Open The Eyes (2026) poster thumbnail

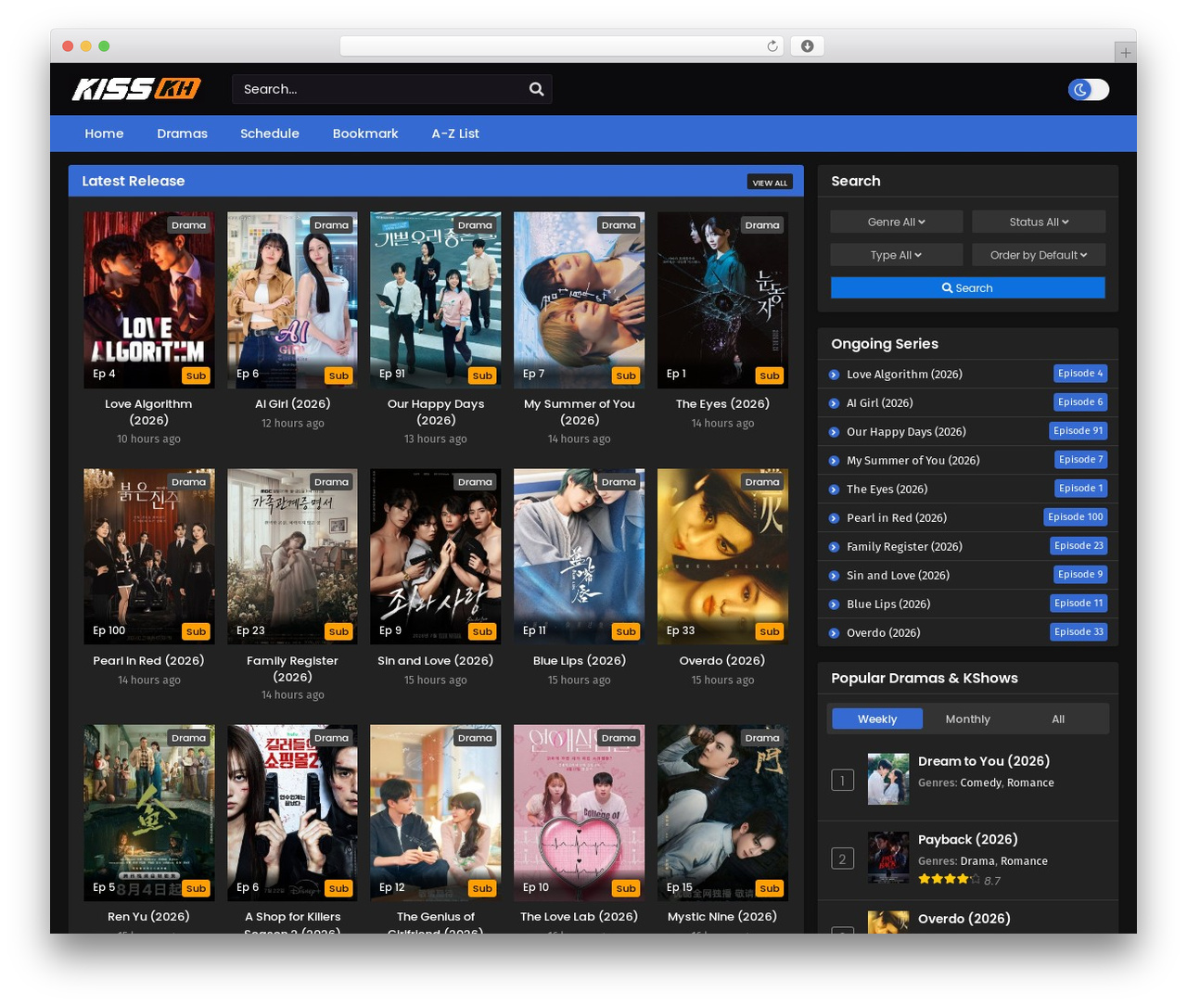point(723,299)
